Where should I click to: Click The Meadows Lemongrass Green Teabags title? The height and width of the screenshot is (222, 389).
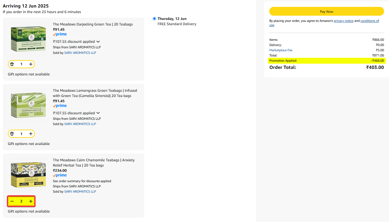(95, 93)
